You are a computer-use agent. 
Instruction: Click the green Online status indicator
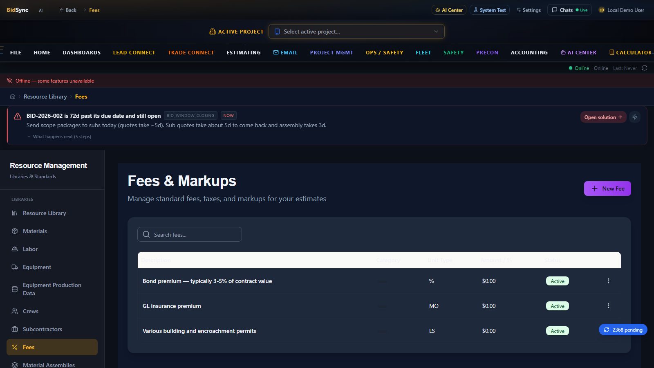click(579, 68)
